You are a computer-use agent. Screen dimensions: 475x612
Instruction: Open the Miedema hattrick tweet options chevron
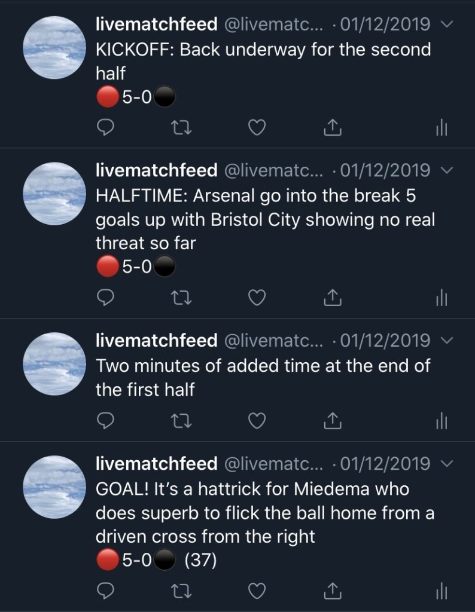[444, 464]
